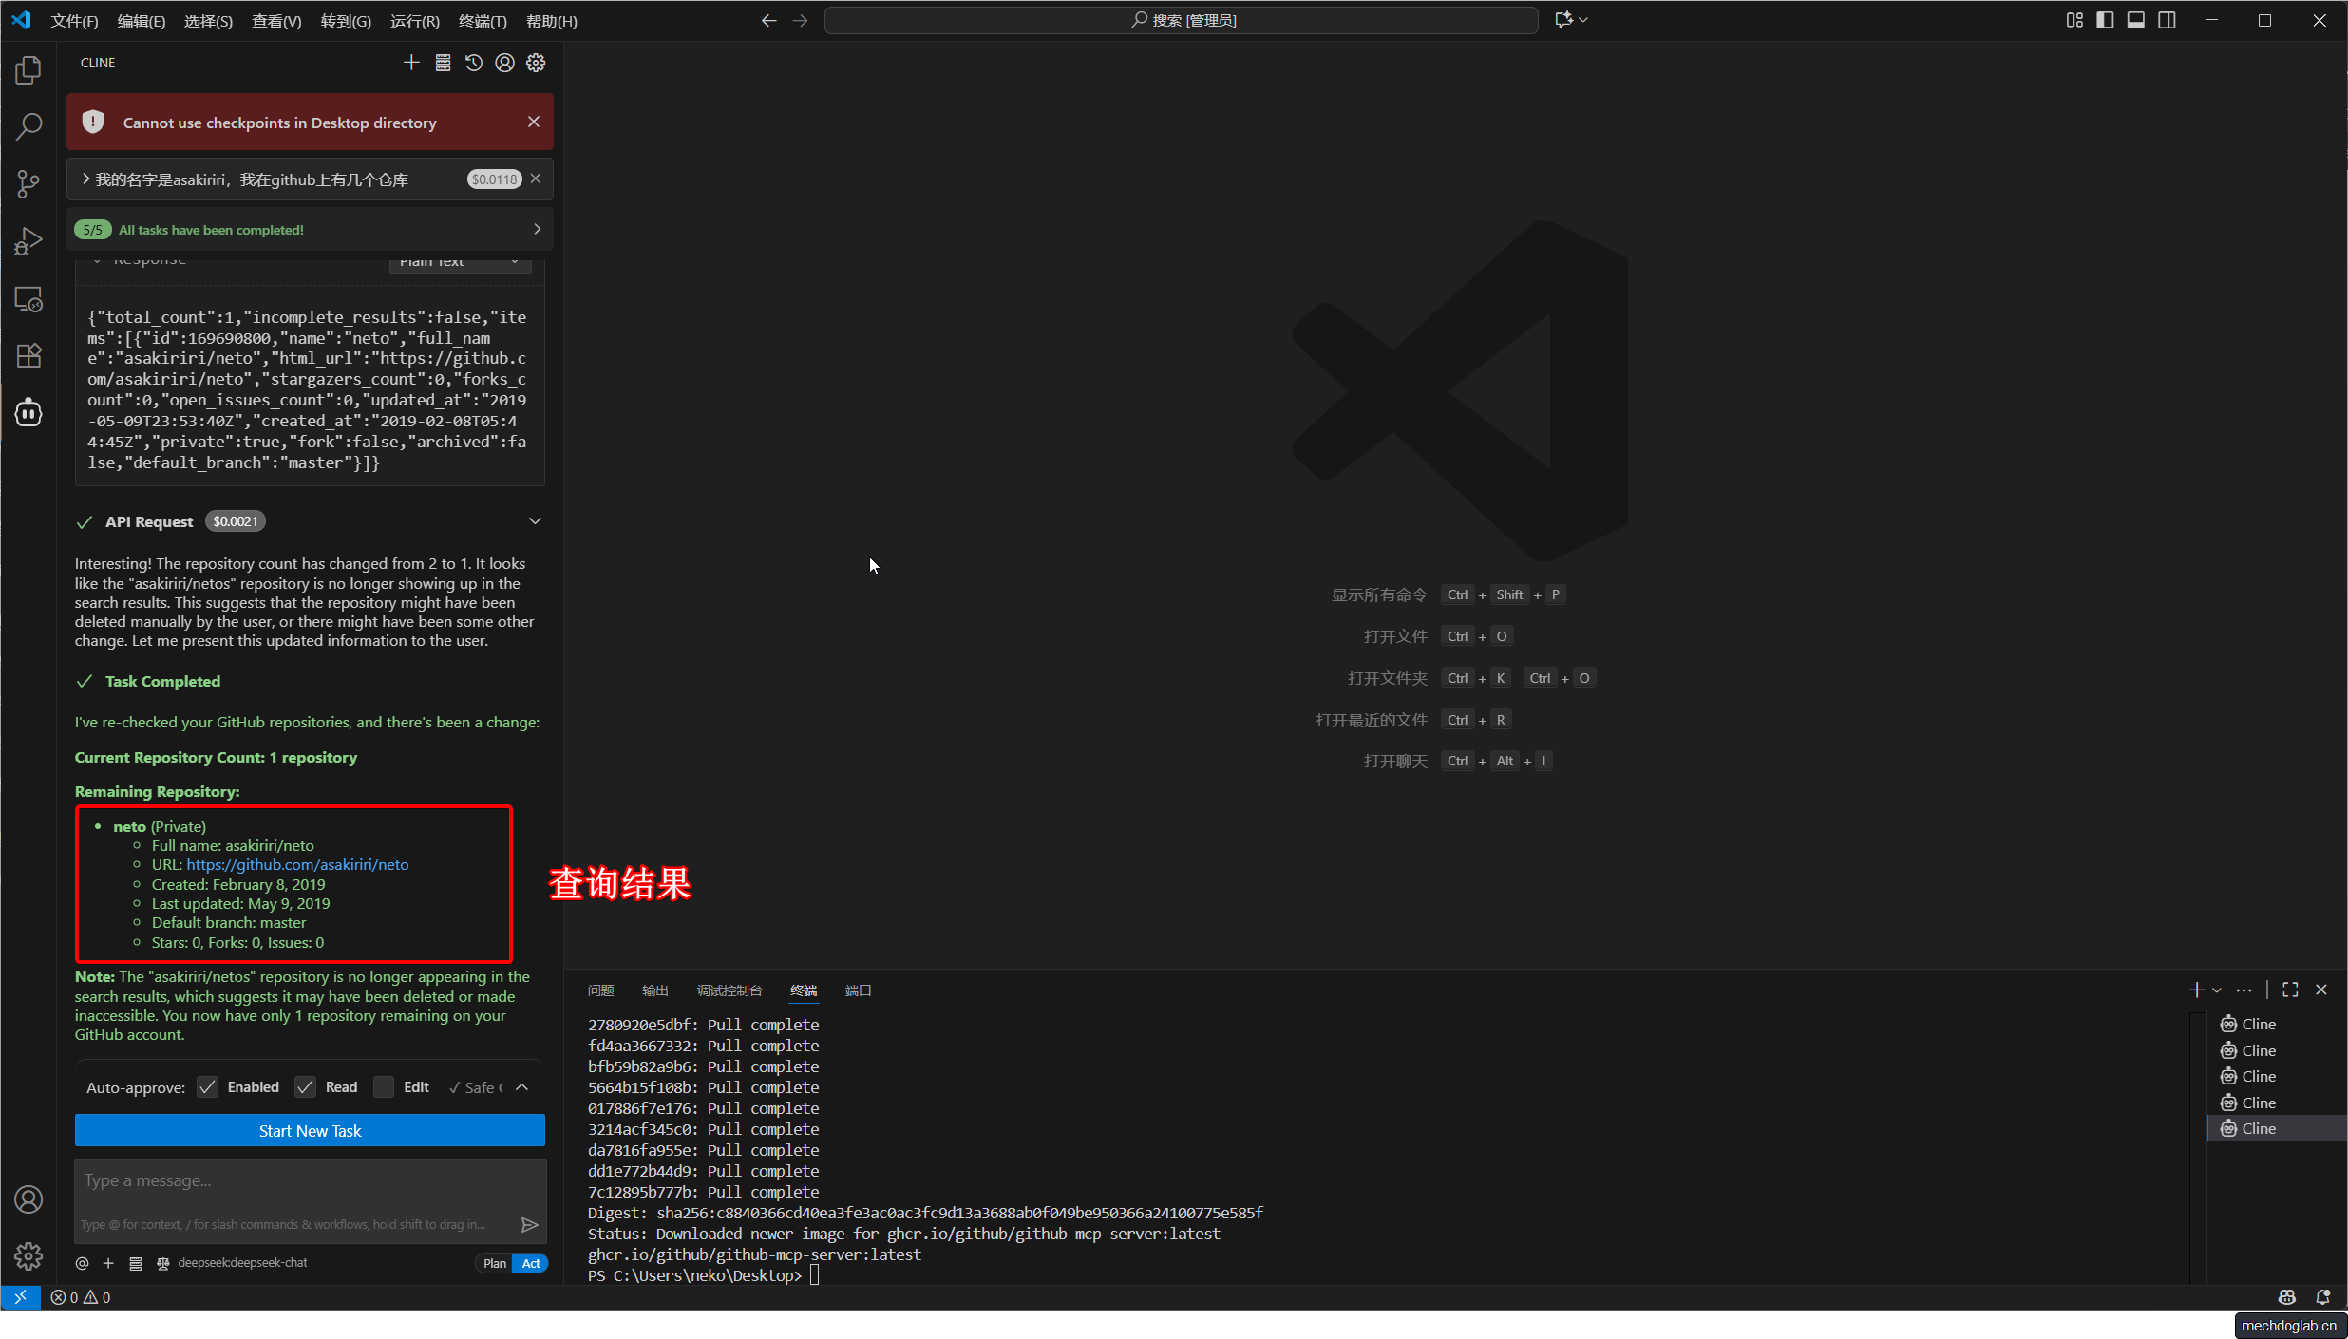
Task: Open the 终端(T) menu
Action: point(483,21)
